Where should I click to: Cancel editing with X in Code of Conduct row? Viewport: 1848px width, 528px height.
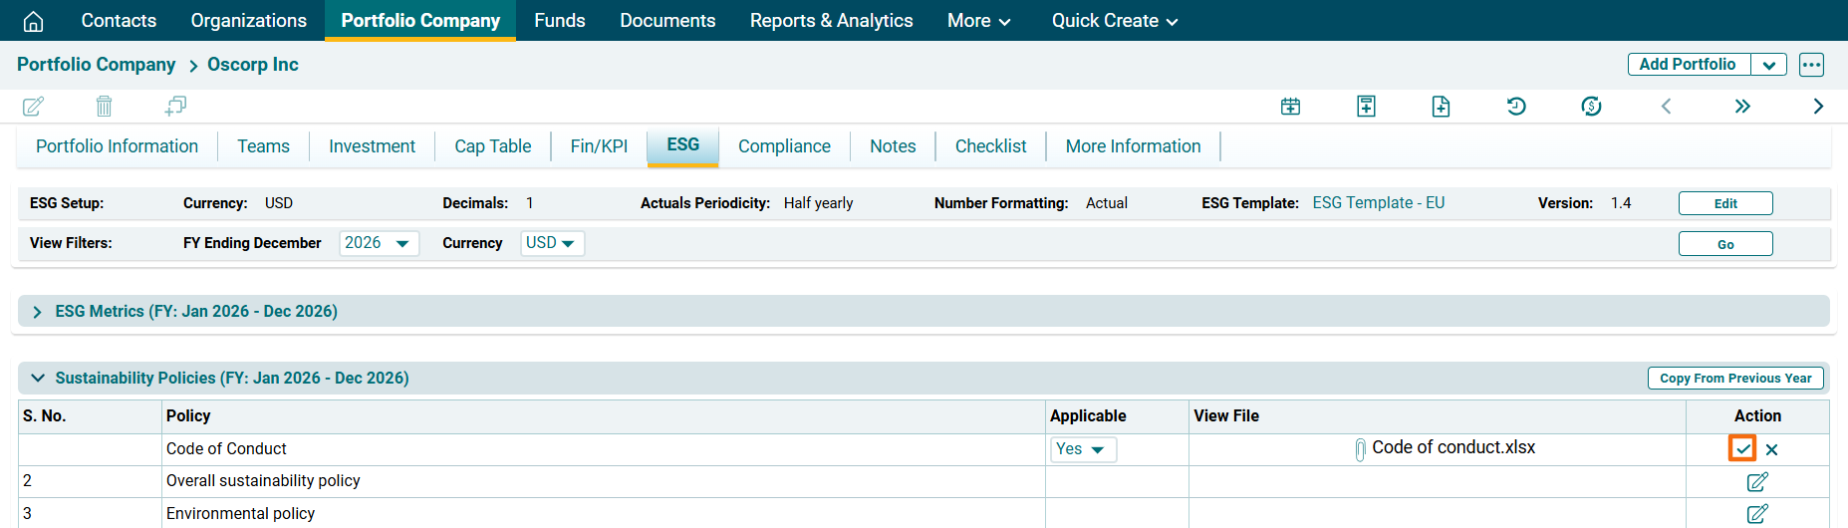point(1771,449)
